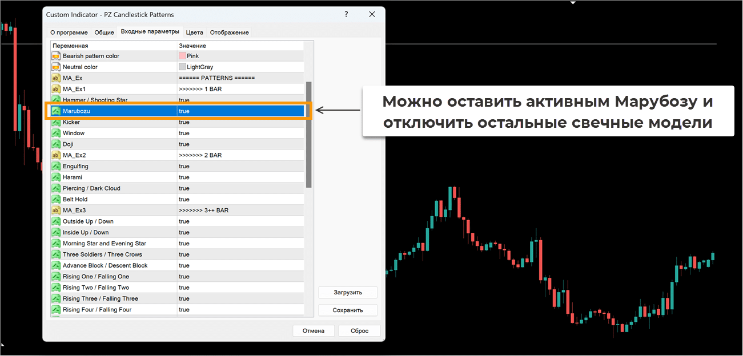743x356 pixels.
Task: Click the Engulfing parameter icon
Action: point(56,167)
